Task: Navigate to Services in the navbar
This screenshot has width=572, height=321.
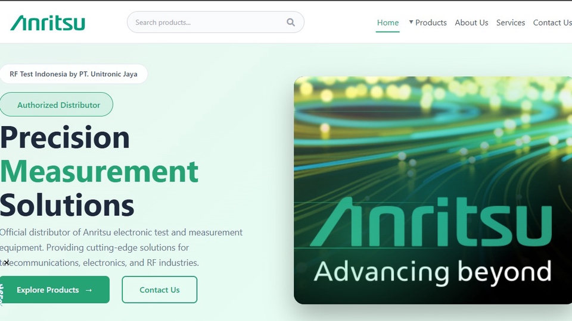Action: pyautogui.click(x=510, y=23)
